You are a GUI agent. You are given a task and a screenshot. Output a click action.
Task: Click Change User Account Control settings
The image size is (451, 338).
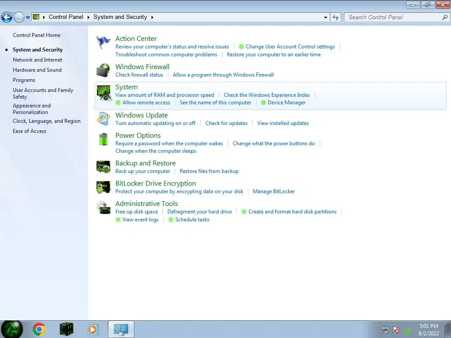290,47
